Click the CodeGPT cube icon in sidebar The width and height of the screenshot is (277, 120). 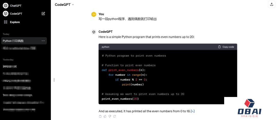click(x=6, y=14)
